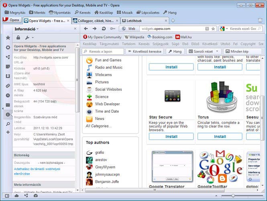
Task: Select the Info panel icon in sidebar
Action: [x=8, y=115]
